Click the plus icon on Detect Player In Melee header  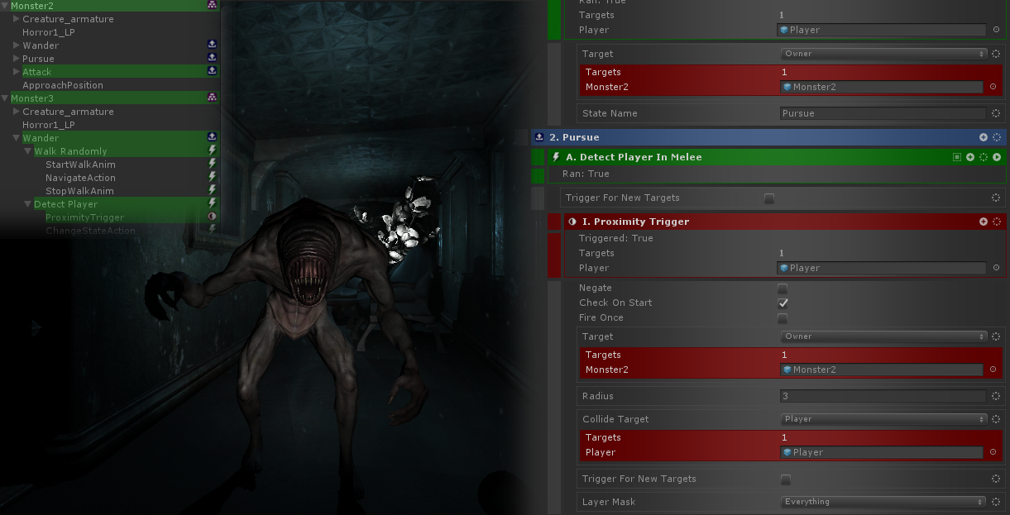coord(970,157)
